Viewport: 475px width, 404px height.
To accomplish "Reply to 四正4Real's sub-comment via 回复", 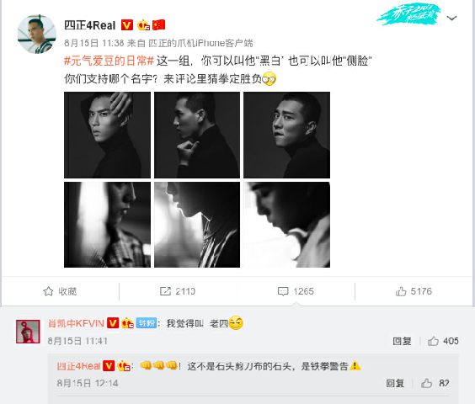I will pos(395,384).
